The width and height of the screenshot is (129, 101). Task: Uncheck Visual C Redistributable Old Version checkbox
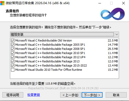click(x=13, y=40)
